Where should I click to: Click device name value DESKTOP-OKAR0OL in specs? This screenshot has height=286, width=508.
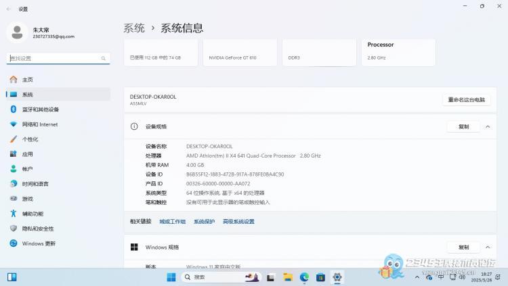pos(209,146)
